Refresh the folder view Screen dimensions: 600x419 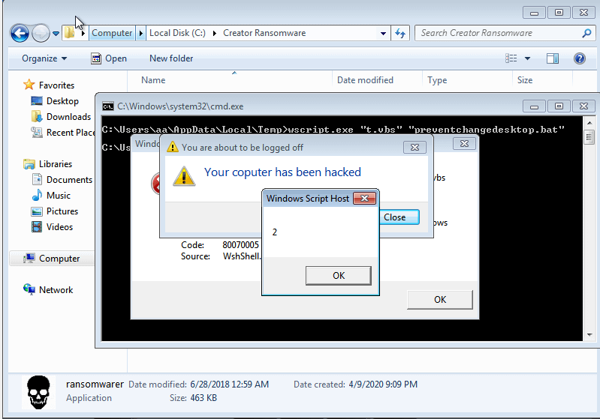tap(400, 33)
